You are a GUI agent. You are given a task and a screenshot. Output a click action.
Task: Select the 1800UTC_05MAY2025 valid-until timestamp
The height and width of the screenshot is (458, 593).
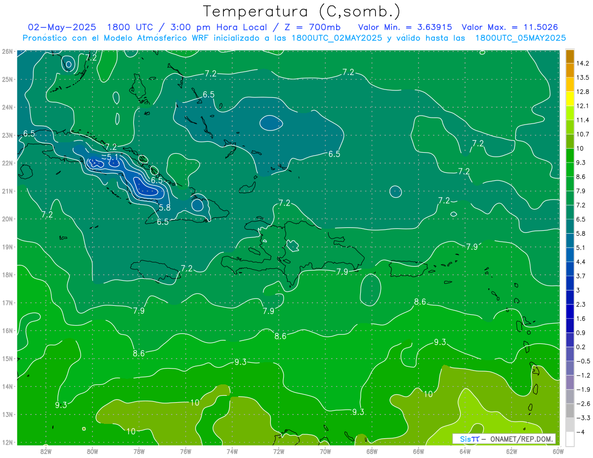click(x=520, y=38)
